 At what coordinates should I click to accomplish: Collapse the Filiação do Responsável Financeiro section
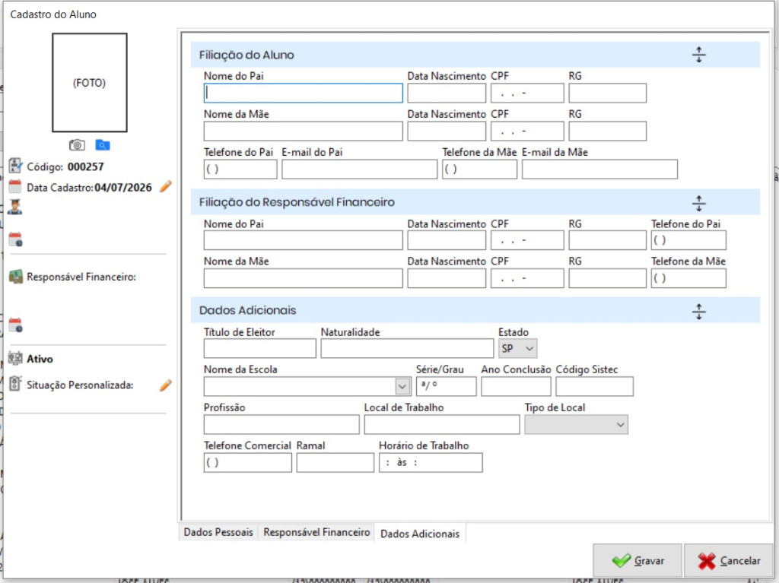(x=698, y=203)
